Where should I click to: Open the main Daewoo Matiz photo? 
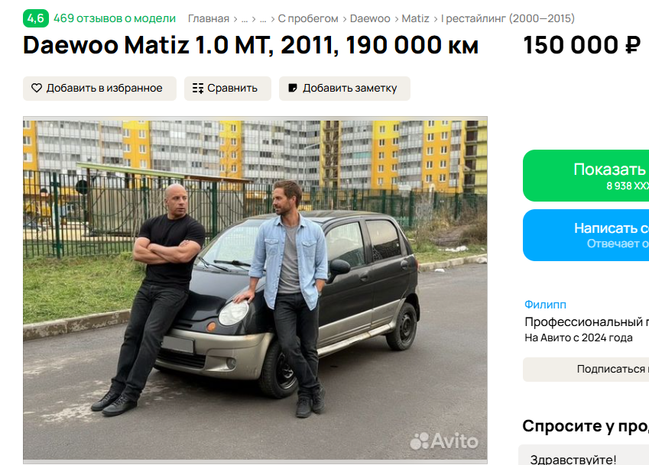pyautogui.click(x=255, y=290)
